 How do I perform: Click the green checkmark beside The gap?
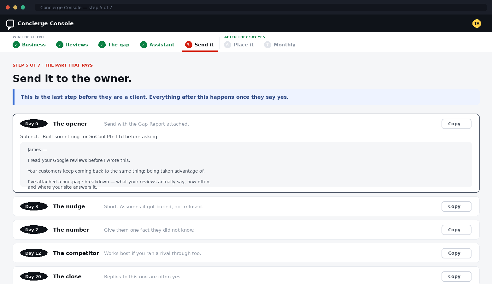coord(102,45)
